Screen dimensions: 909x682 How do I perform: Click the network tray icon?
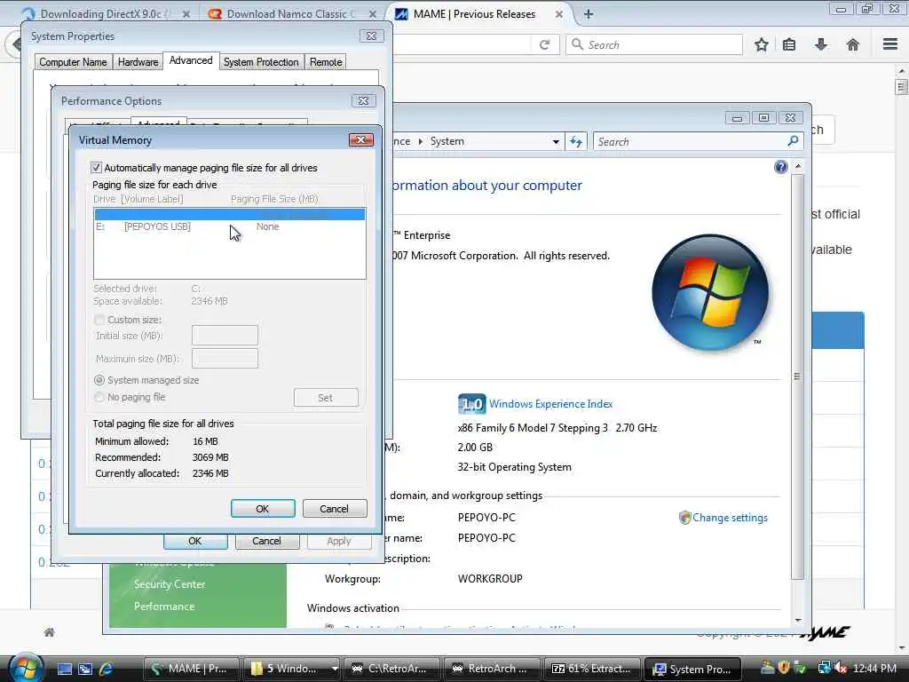point(825,668)
